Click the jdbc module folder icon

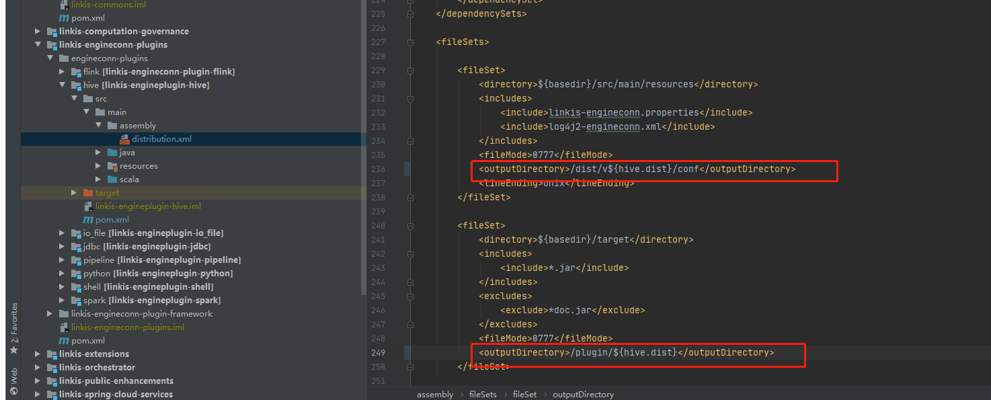(x=76, y=247)
